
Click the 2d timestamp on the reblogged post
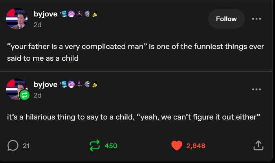38,95
